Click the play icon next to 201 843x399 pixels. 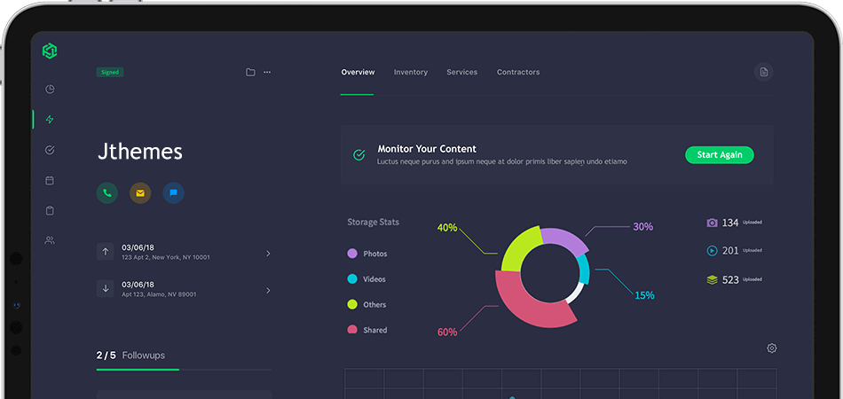click(712, 250)
